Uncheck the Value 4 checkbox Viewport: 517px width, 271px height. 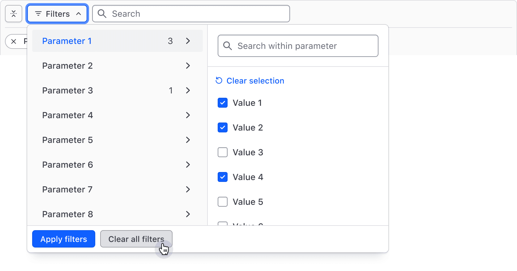coord(223,177)
